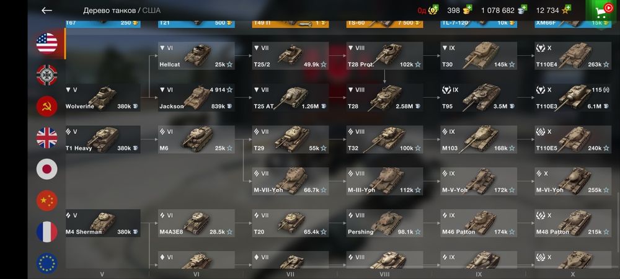Viewport: 620px width, 279px height.
Task: Open the shop cart icon
Action: tap(602, 11)
